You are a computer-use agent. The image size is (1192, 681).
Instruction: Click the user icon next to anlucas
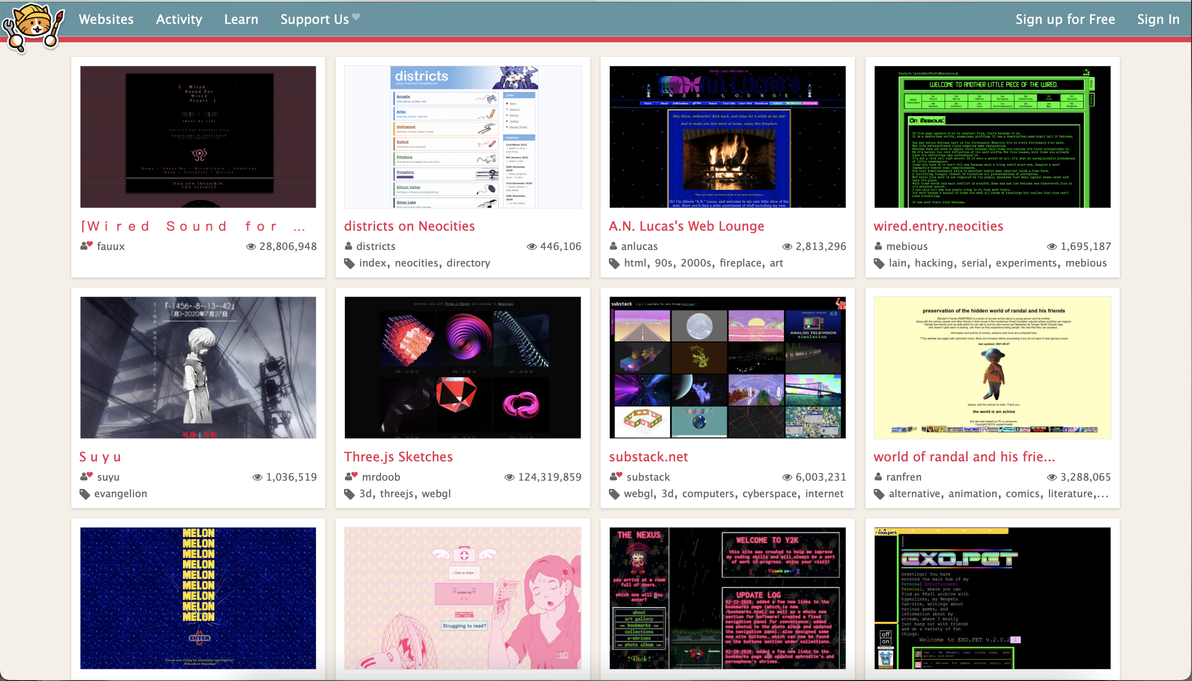tap(613, 246)
